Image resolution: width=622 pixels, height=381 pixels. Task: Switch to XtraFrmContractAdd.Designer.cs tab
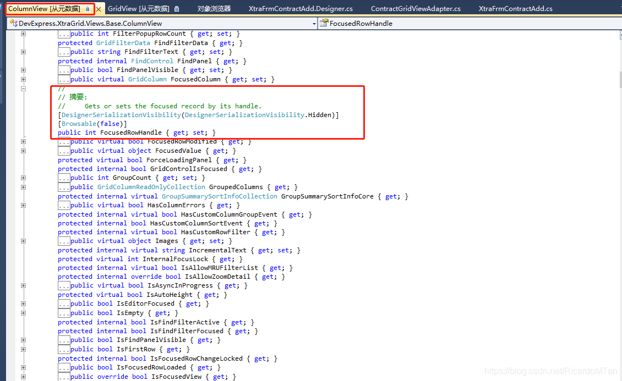pyautogui.click(x=301, y=8)
